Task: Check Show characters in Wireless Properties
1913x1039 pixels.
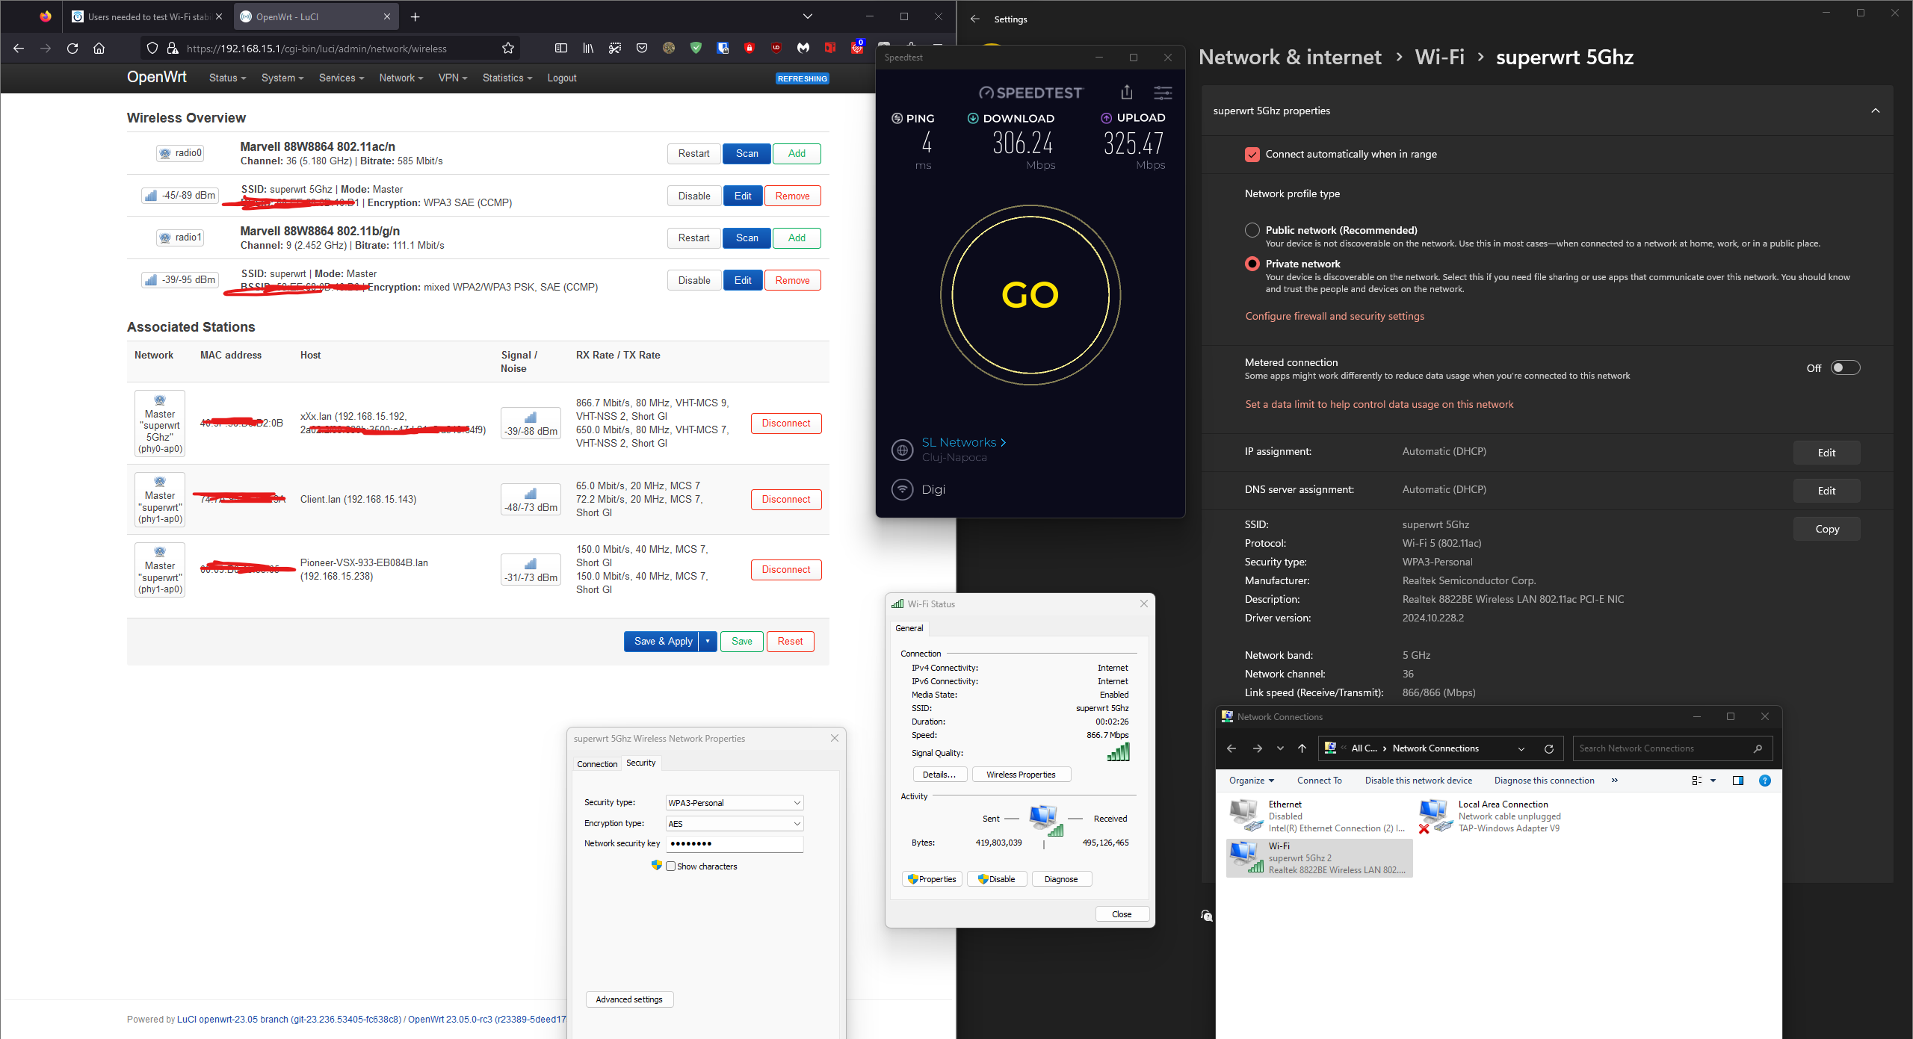Action: click(671, 866)
